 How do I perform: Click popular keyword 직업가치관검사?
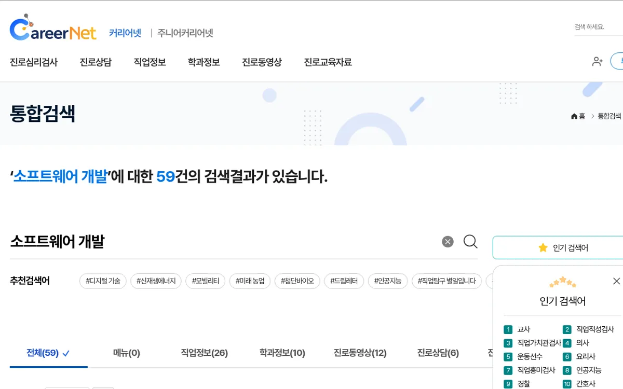pos(539,343)
